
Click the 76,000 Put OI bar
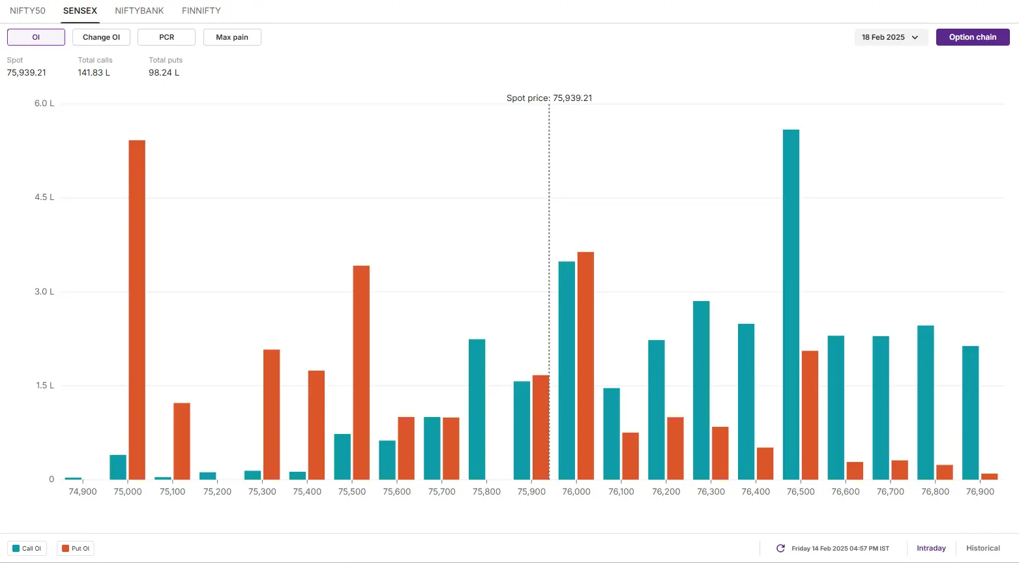coord(585,366)
